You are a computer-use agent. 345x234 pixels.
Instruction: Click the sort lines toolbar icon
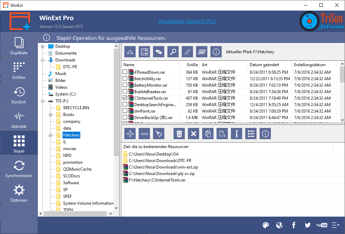pos(188,52)
